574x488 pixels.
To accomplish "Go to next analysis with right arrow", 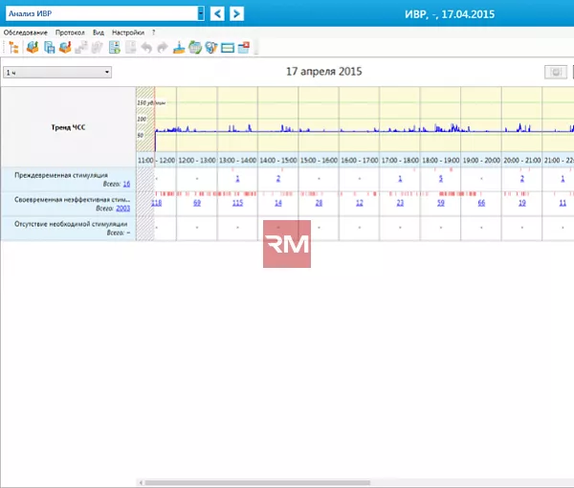I will pos(237,14).
